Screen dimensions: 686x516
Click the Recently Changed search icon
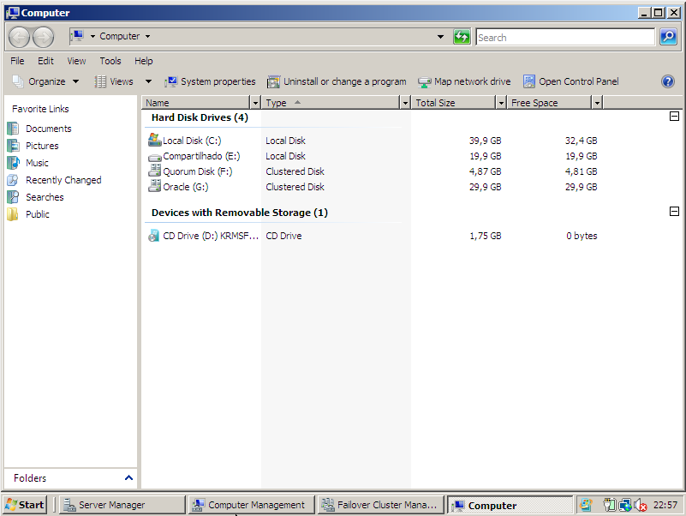pos(13,180)
